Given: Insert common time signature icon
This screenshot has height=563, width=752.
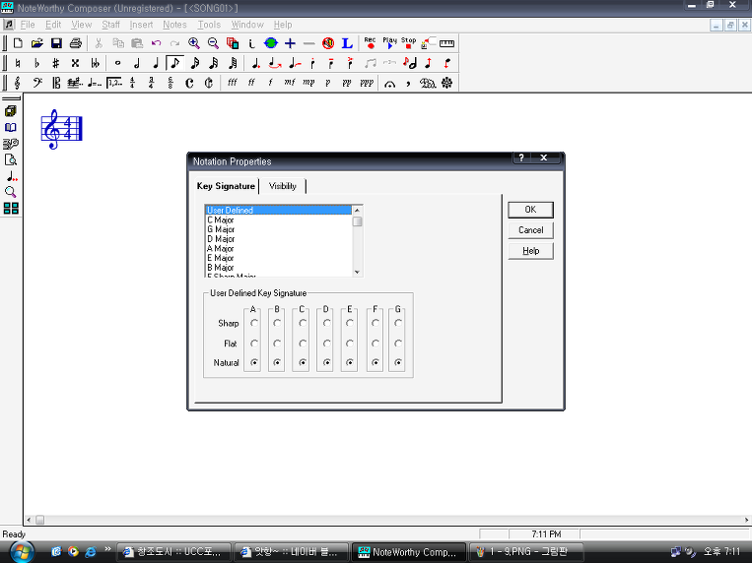Looking at the screenshot, I should [189, 83].
